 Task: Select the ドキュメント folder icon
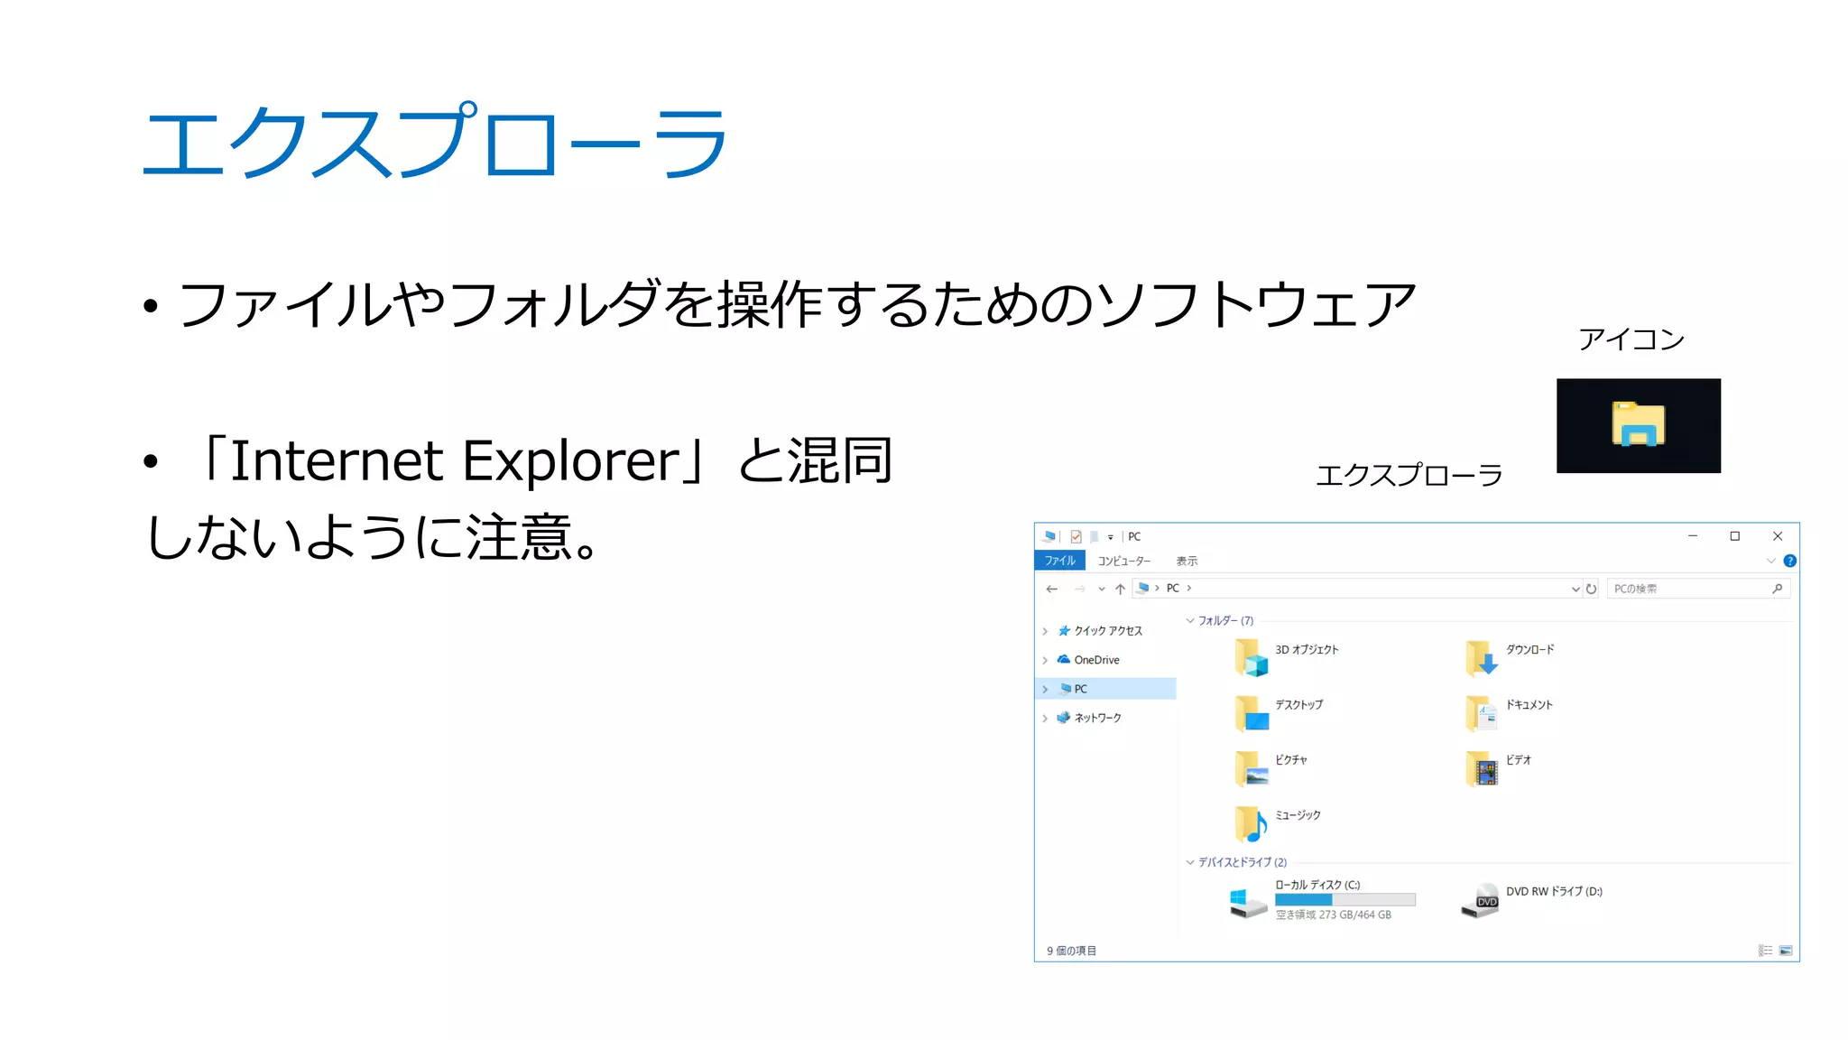point(1482,712)
